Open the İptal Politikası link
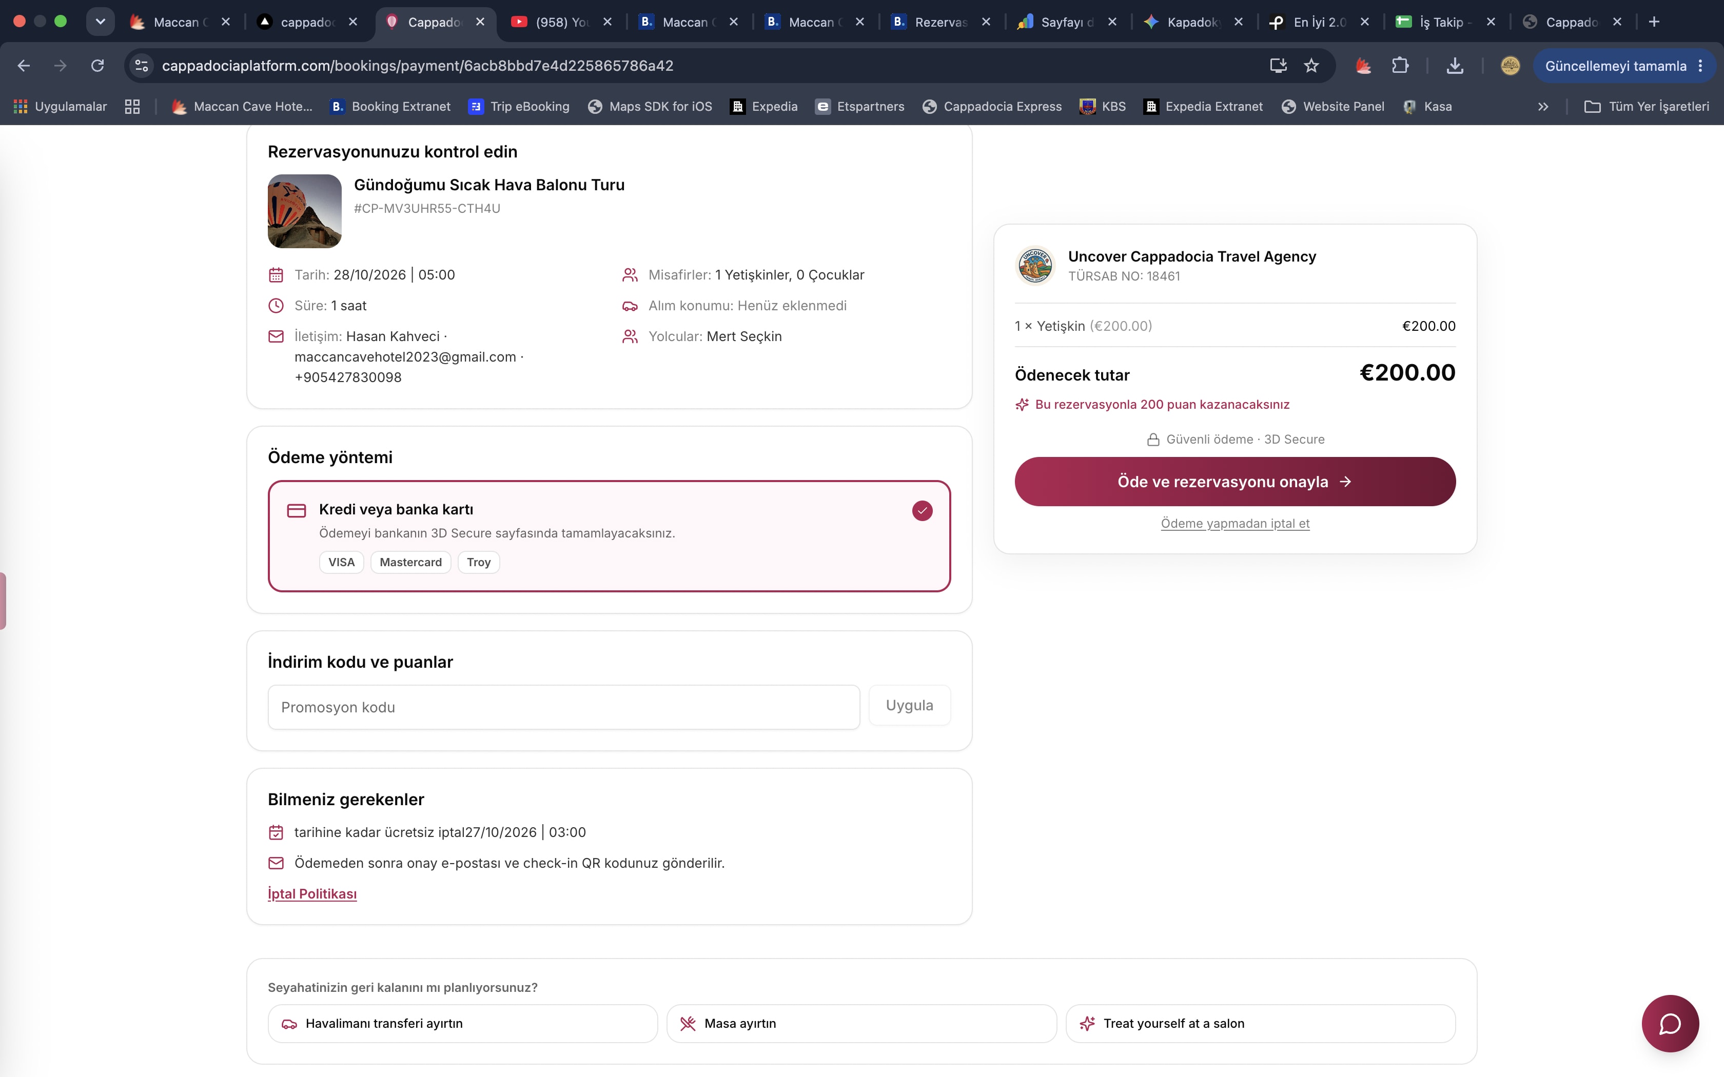1724x1077 pixels. 312,893
